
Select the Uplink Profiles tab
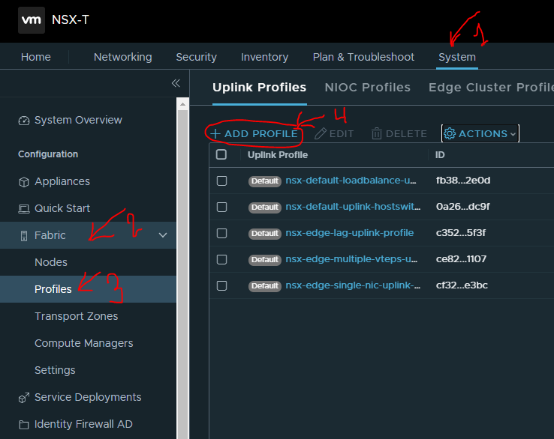pyautogui.click(x=259, y=87)
